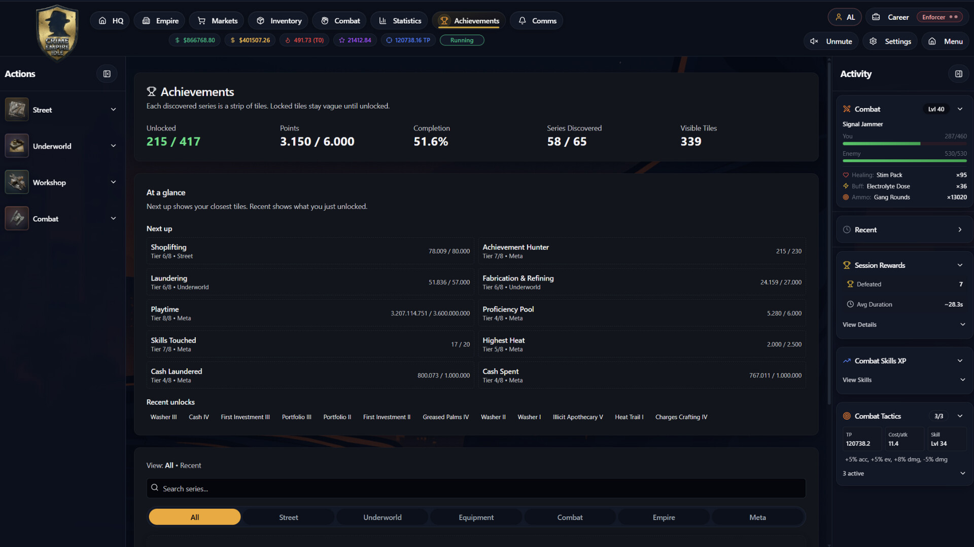Toggle the Running game state pill
The image size is (974, 547).
(462, 40)
